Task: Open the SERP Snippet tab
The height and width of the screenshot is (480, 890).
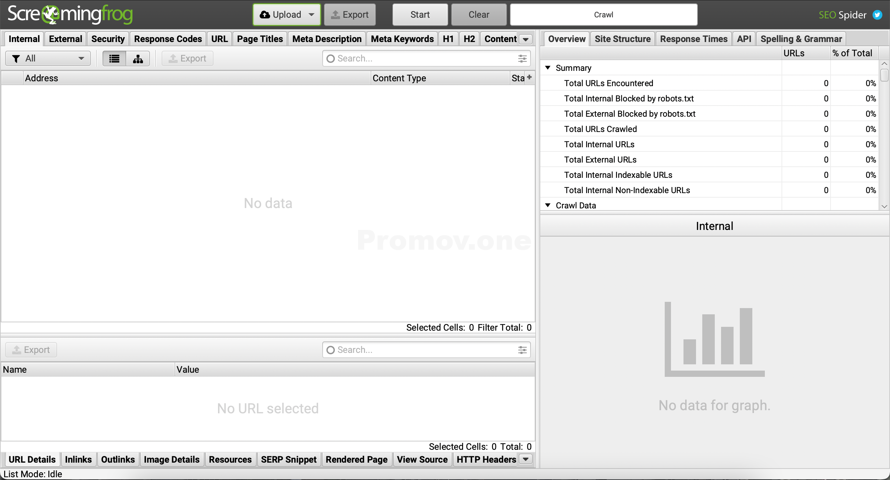Action: 289,460
